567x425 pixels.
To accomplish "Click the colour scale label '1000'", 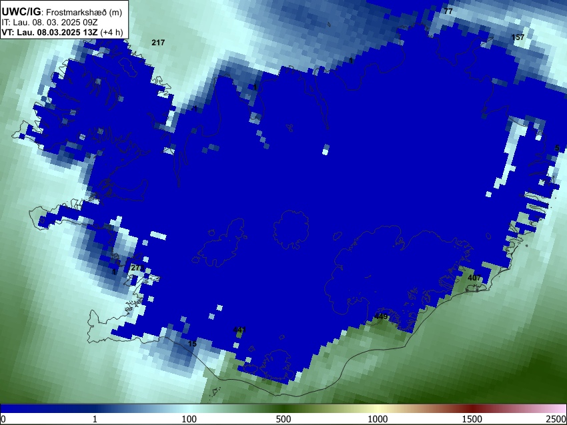I will pyautogui.click(x=378, y=419).
